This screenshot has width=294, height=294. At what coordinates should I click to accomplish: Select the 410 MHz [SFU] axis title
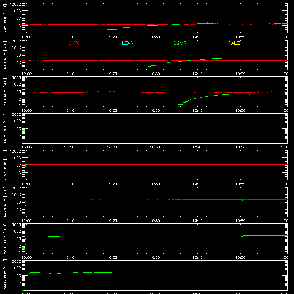(5, 55)
